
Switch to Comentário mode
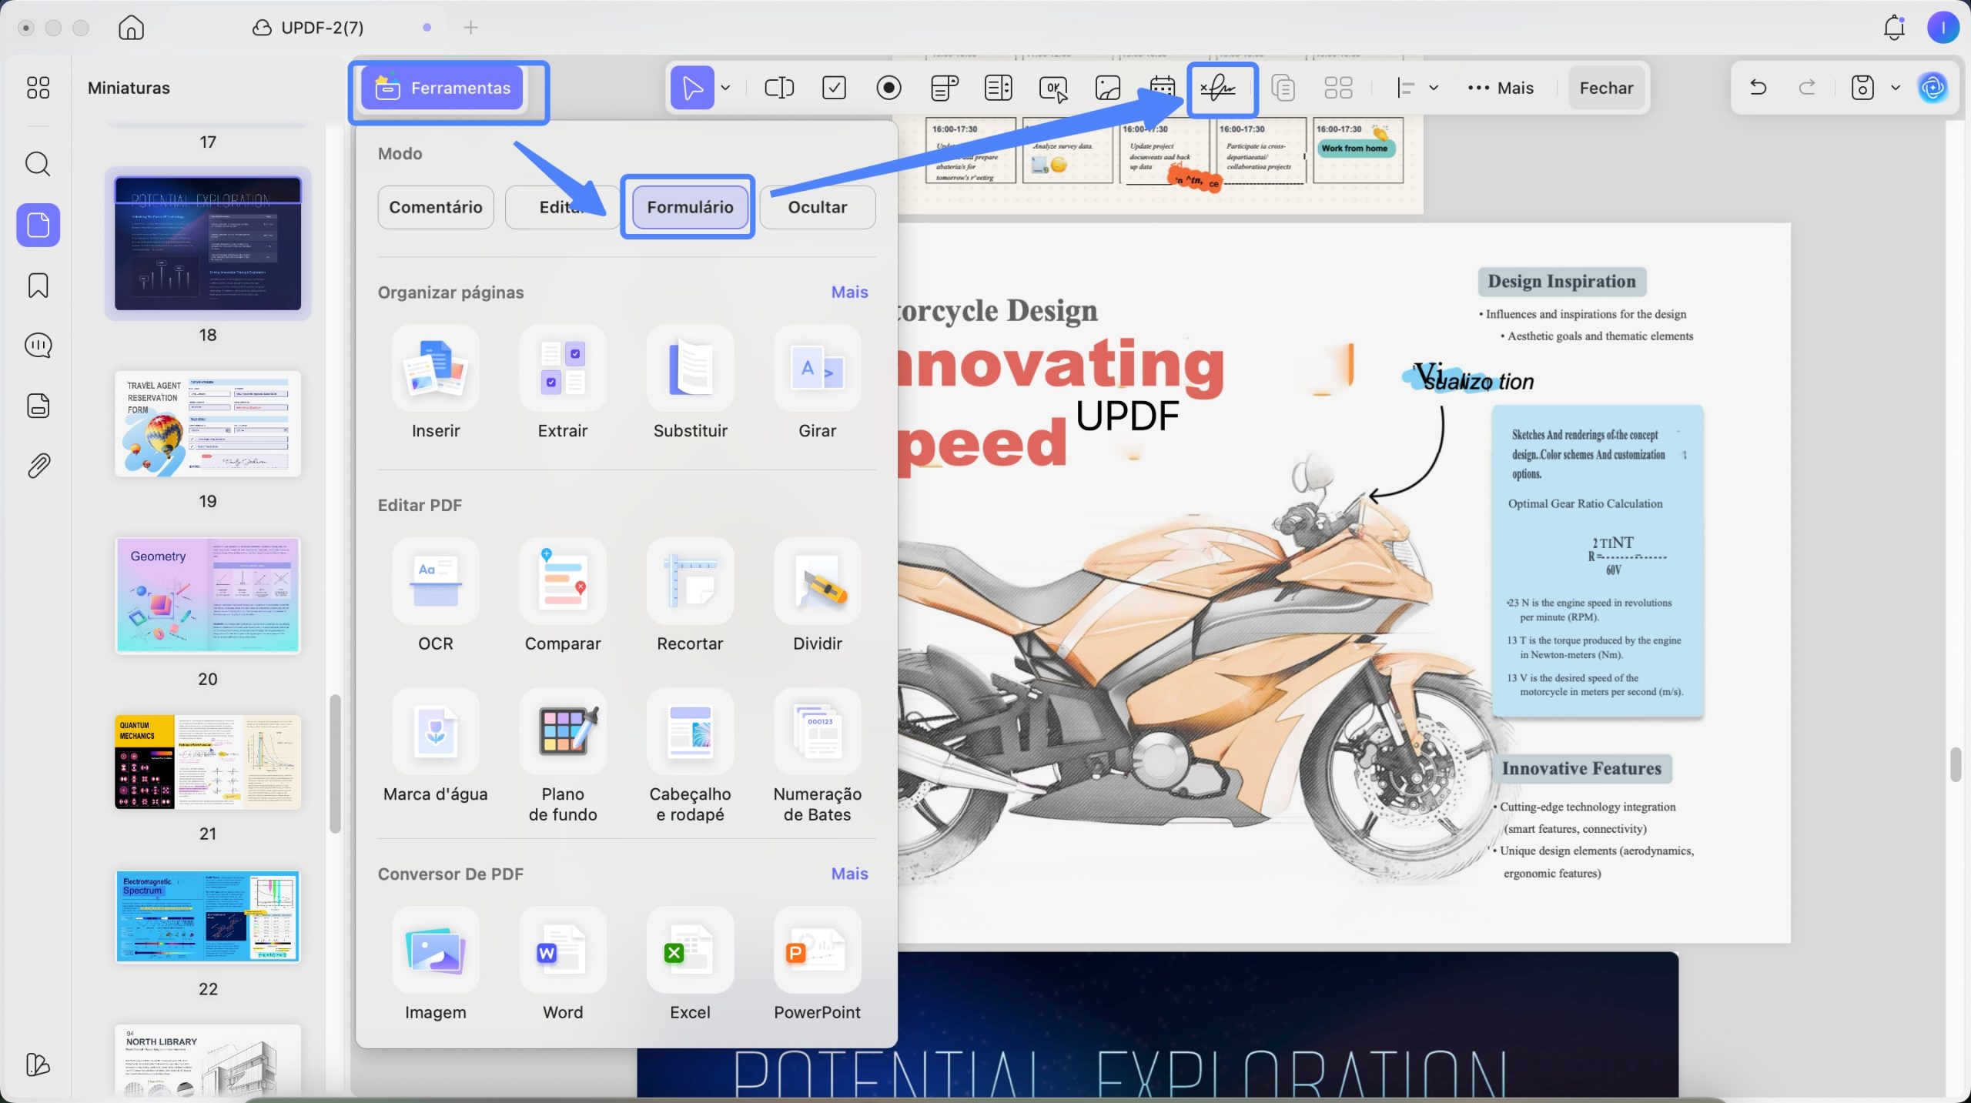[x=436, y=207]
